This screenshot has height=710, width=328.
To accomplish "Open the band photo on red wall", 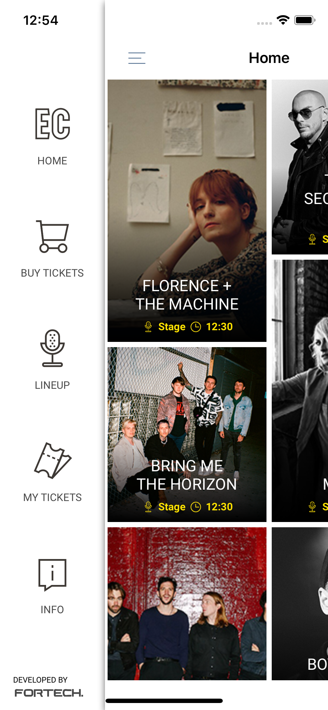I will (x=187, y=604).
